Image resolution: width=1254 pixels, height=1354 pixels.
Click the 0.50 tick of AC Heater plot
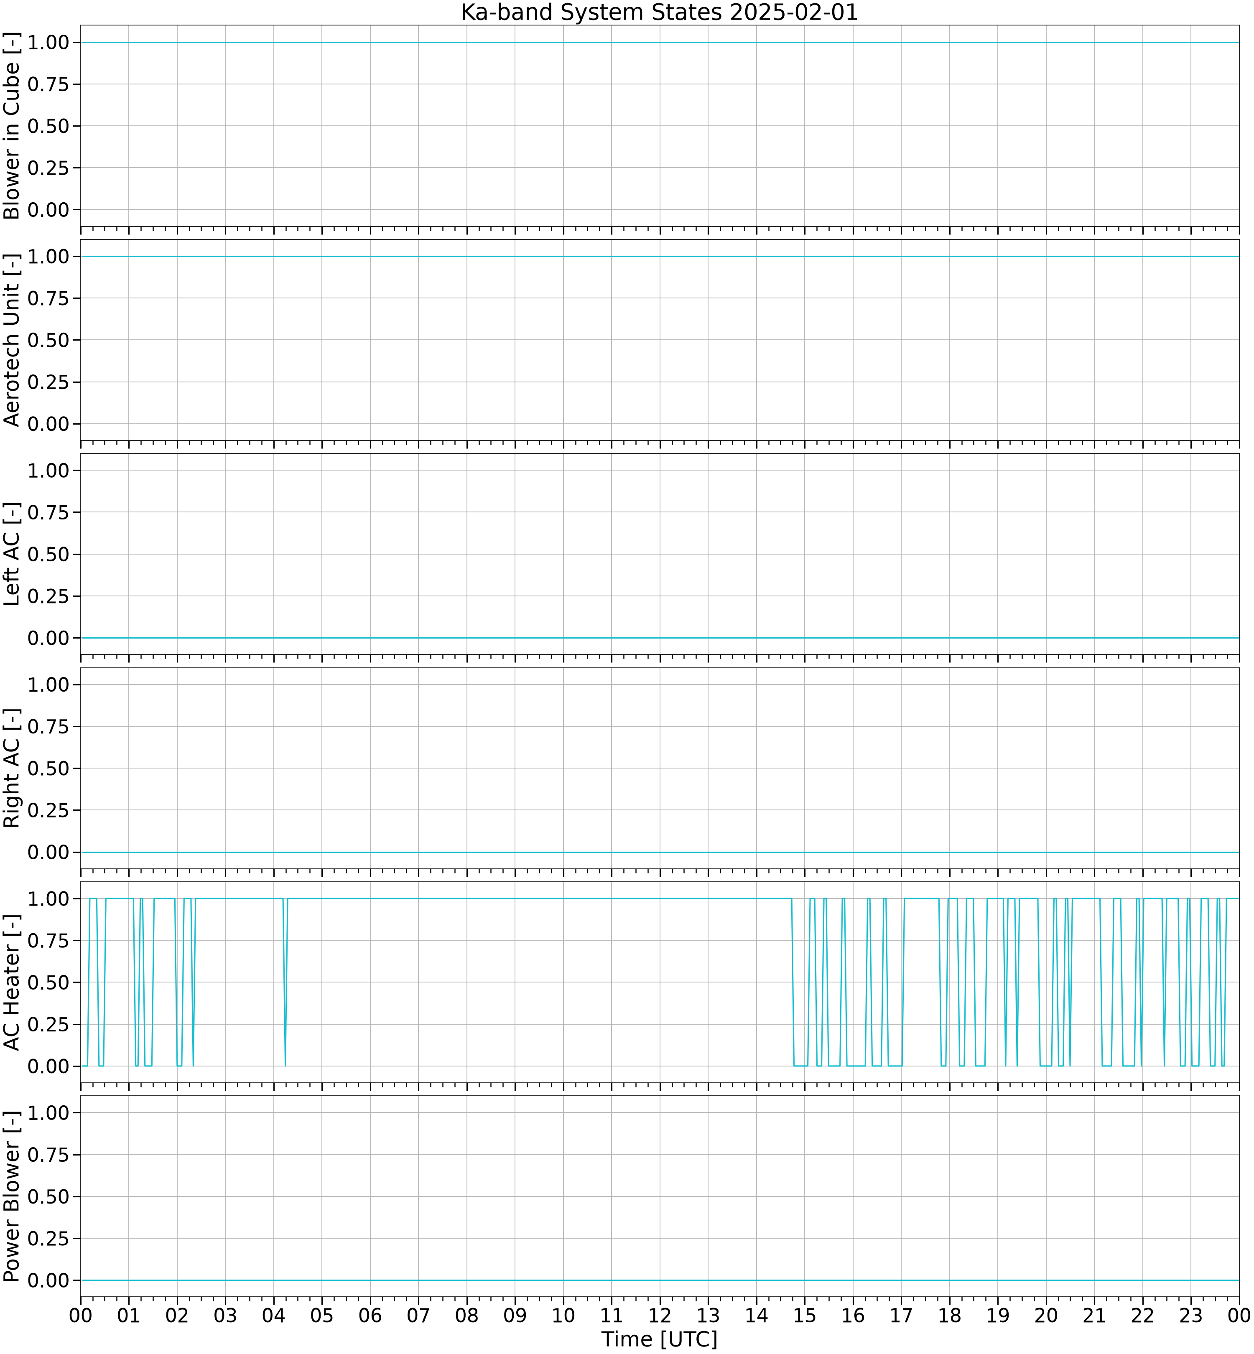coord(48,982)
